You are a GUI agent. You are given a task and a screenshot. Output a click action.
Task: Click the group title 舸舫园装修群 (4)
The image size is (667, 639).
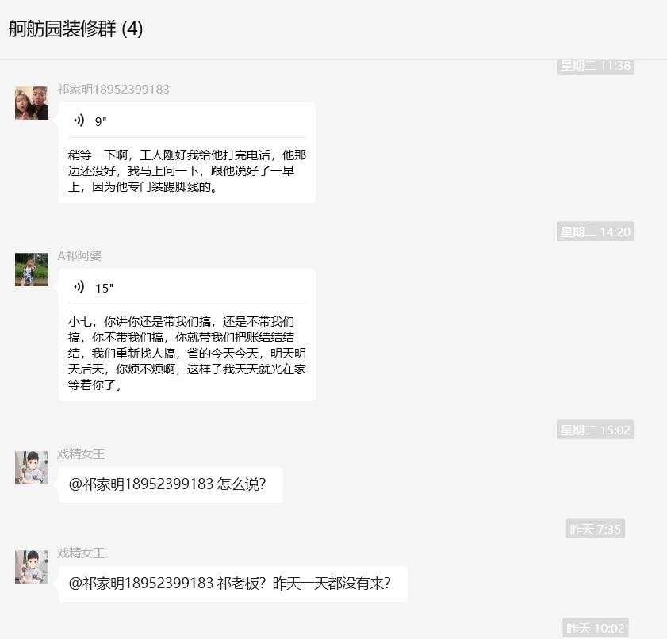point(75,29)
